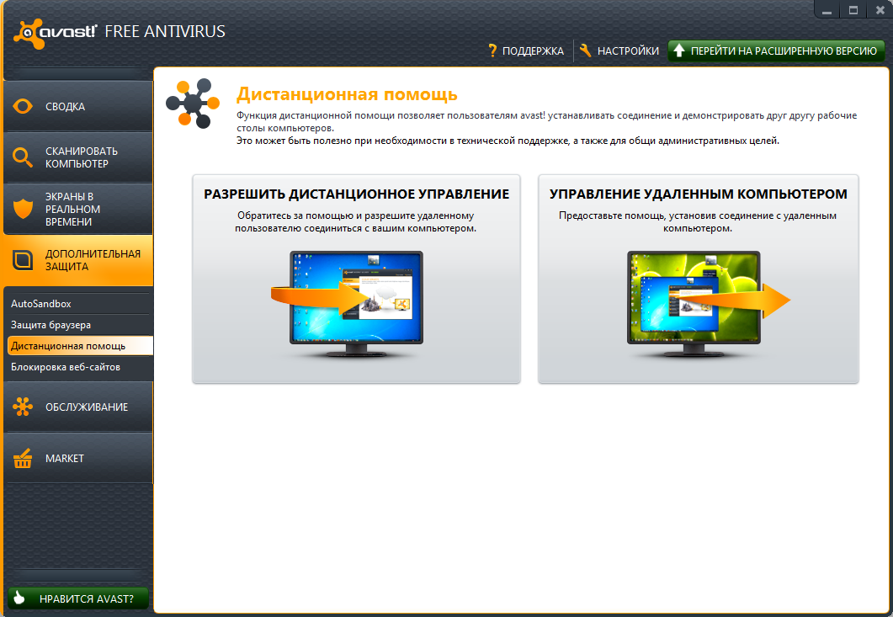Screen dimensions: 893x617
Task: Click Перейти на расширенную версию button
Action: pyautogui.click(x=776, y=51)
